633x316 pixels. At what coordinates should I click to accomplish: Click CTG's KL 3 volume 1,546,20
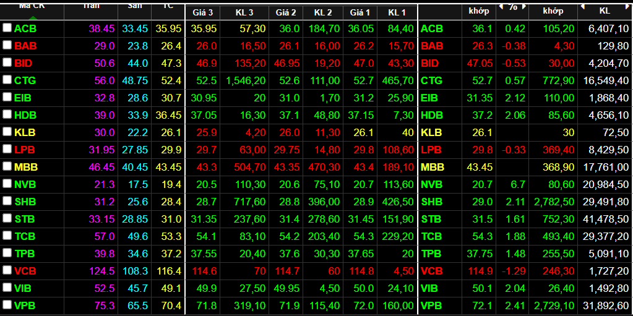pos(246,80)
